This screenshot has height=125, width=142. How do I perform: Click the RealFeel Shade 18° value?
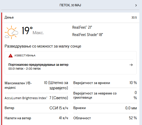click(x=88, y=35)
